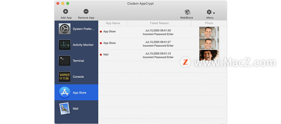Click Incorrent Password Enter in 09:51:30 row
Image resolution: width=281 pixels, height=124 pixels.
(x=158, y=34)
